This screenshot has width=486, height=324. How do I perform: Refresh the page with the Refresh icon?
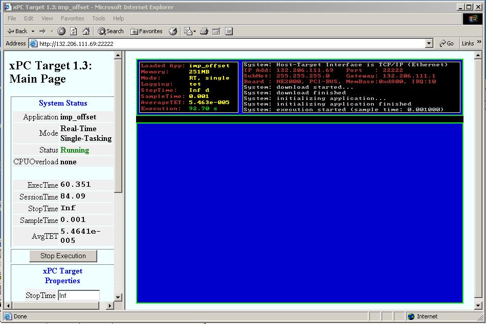point(74,31)
